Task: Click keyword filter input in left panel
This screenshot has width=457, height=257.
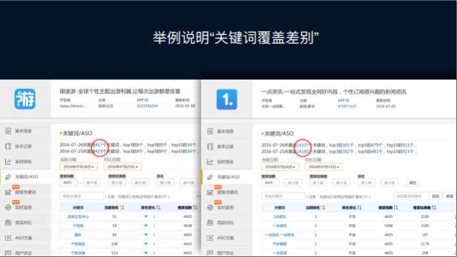Action: (x=82, y=196)
